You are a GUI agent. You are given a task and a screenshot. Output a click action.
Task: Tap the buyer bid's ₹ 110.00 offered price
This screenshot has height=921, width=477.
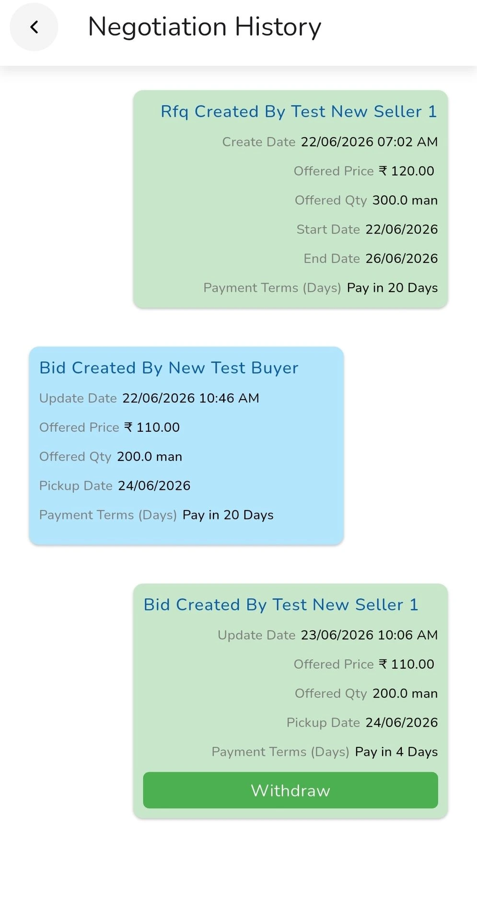pyautogui.click(x=152, y=427)
